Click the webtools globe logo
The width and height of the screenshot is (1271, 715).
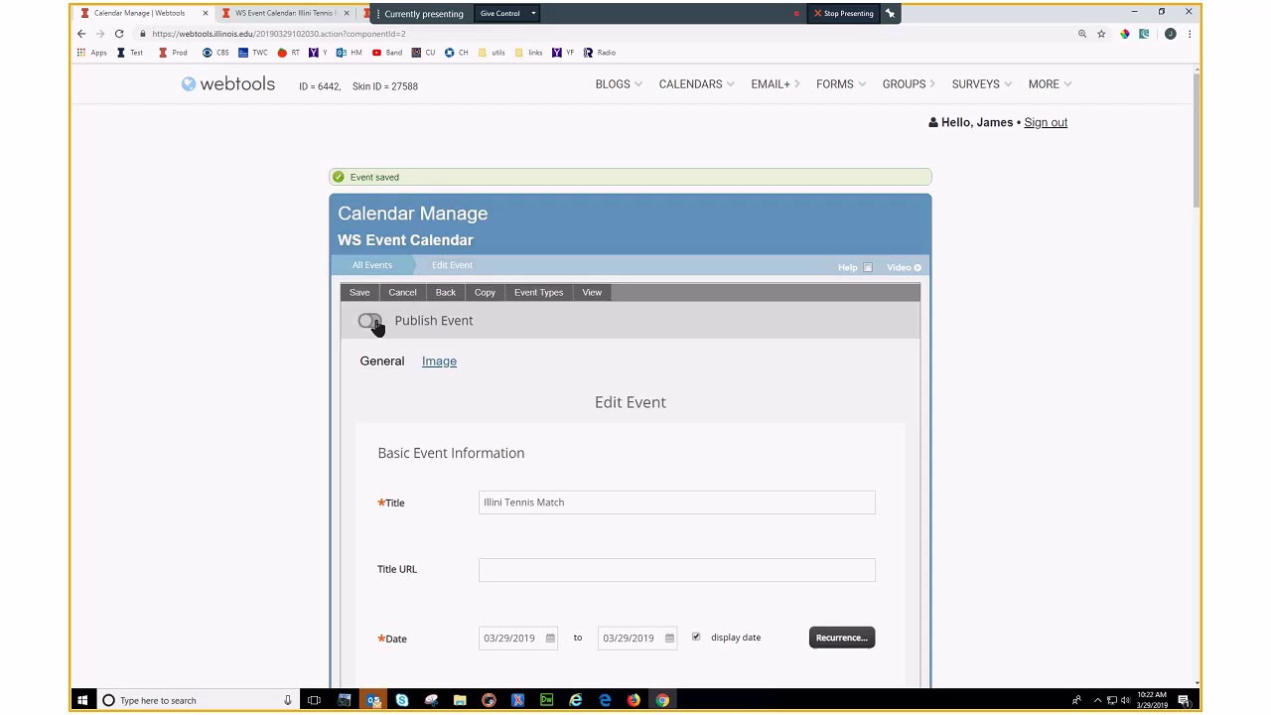189,84
